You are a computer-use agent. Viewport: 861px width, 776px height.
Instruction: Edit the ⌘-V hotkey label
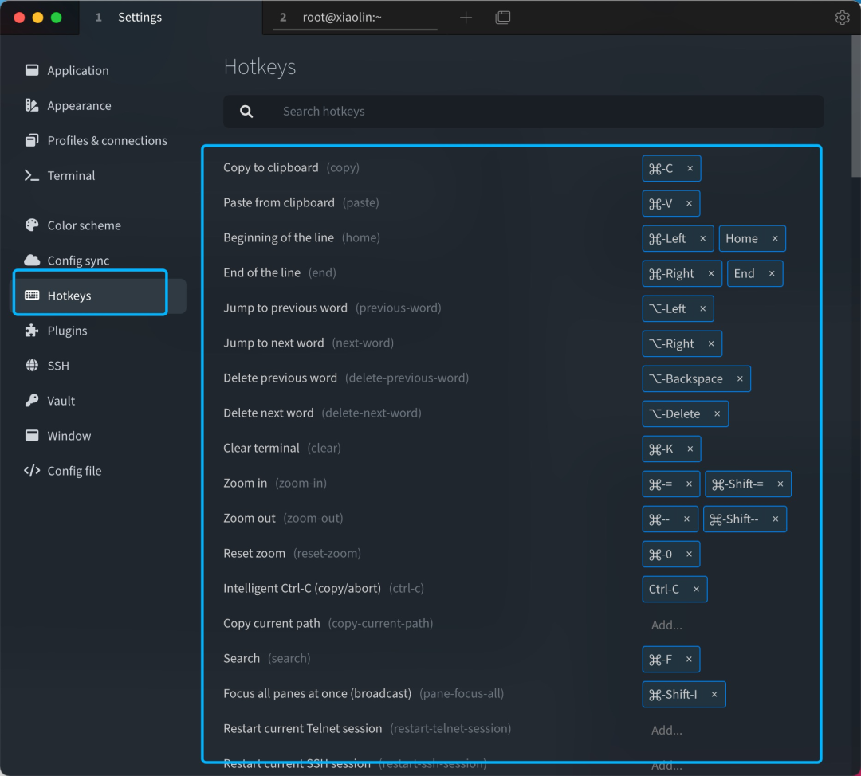pyautogui.click(x=661, y=204)
